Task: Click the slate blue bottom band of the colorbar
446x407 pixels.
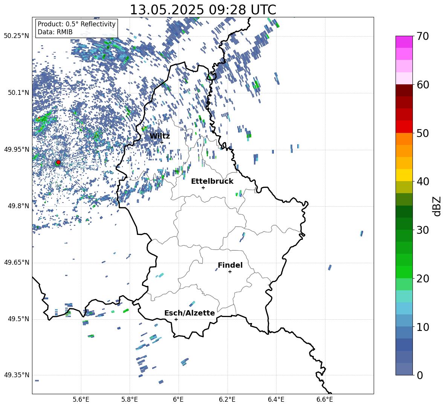Action: click(x=404, y=369)
